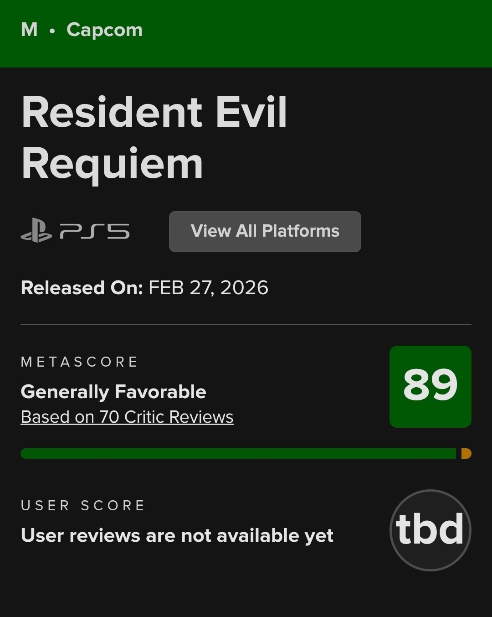The height and width of the screenshot is (617, 492).
Task: Click the Generally Favorable text
Action: pos(113,392)
